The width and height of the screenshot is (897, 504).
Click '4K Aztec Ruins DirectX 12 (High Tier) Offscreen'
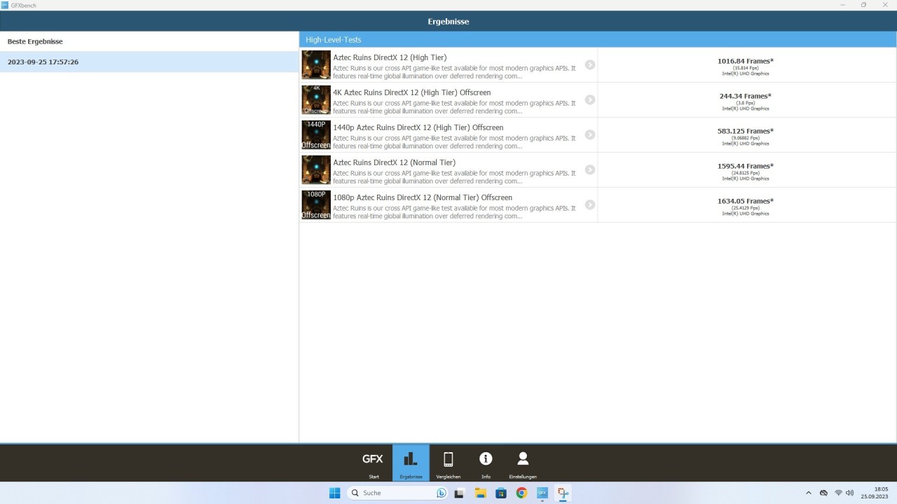pos(412,92)
